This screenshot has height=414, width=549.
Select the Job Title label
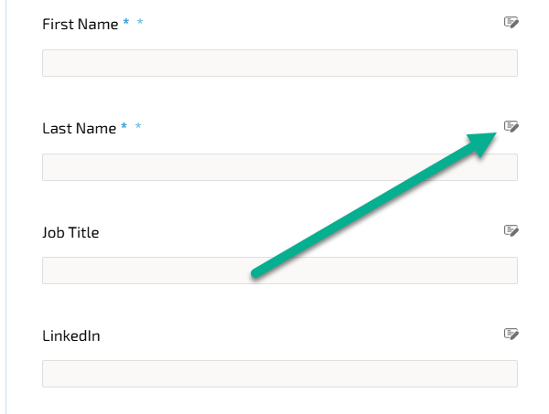pyautogui.click(x=70, y=232)
